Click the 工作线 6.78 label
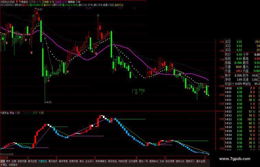 [x=48, y=2]
